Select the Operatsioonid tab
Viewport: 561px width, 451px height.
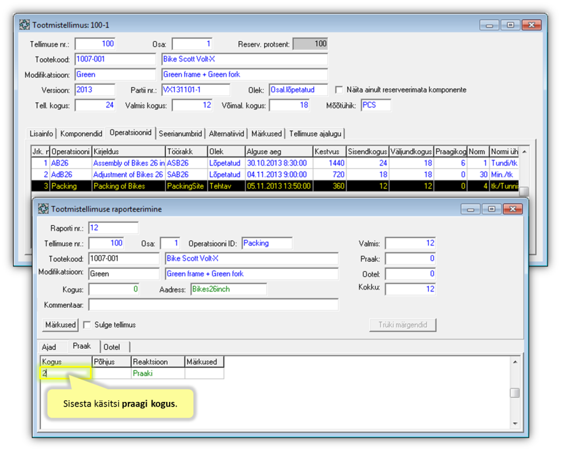pos(130,133)
